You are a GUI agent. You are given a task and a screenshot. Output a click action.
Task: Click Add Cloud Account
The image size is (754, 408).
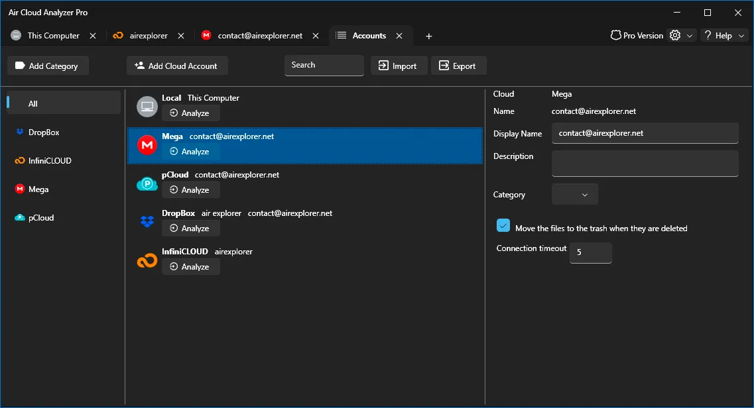tap(177, 66)
